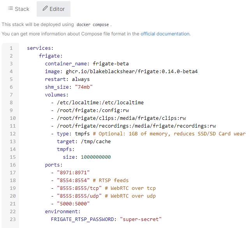Click the list icon beside Stack

click(x=11, y=8)
